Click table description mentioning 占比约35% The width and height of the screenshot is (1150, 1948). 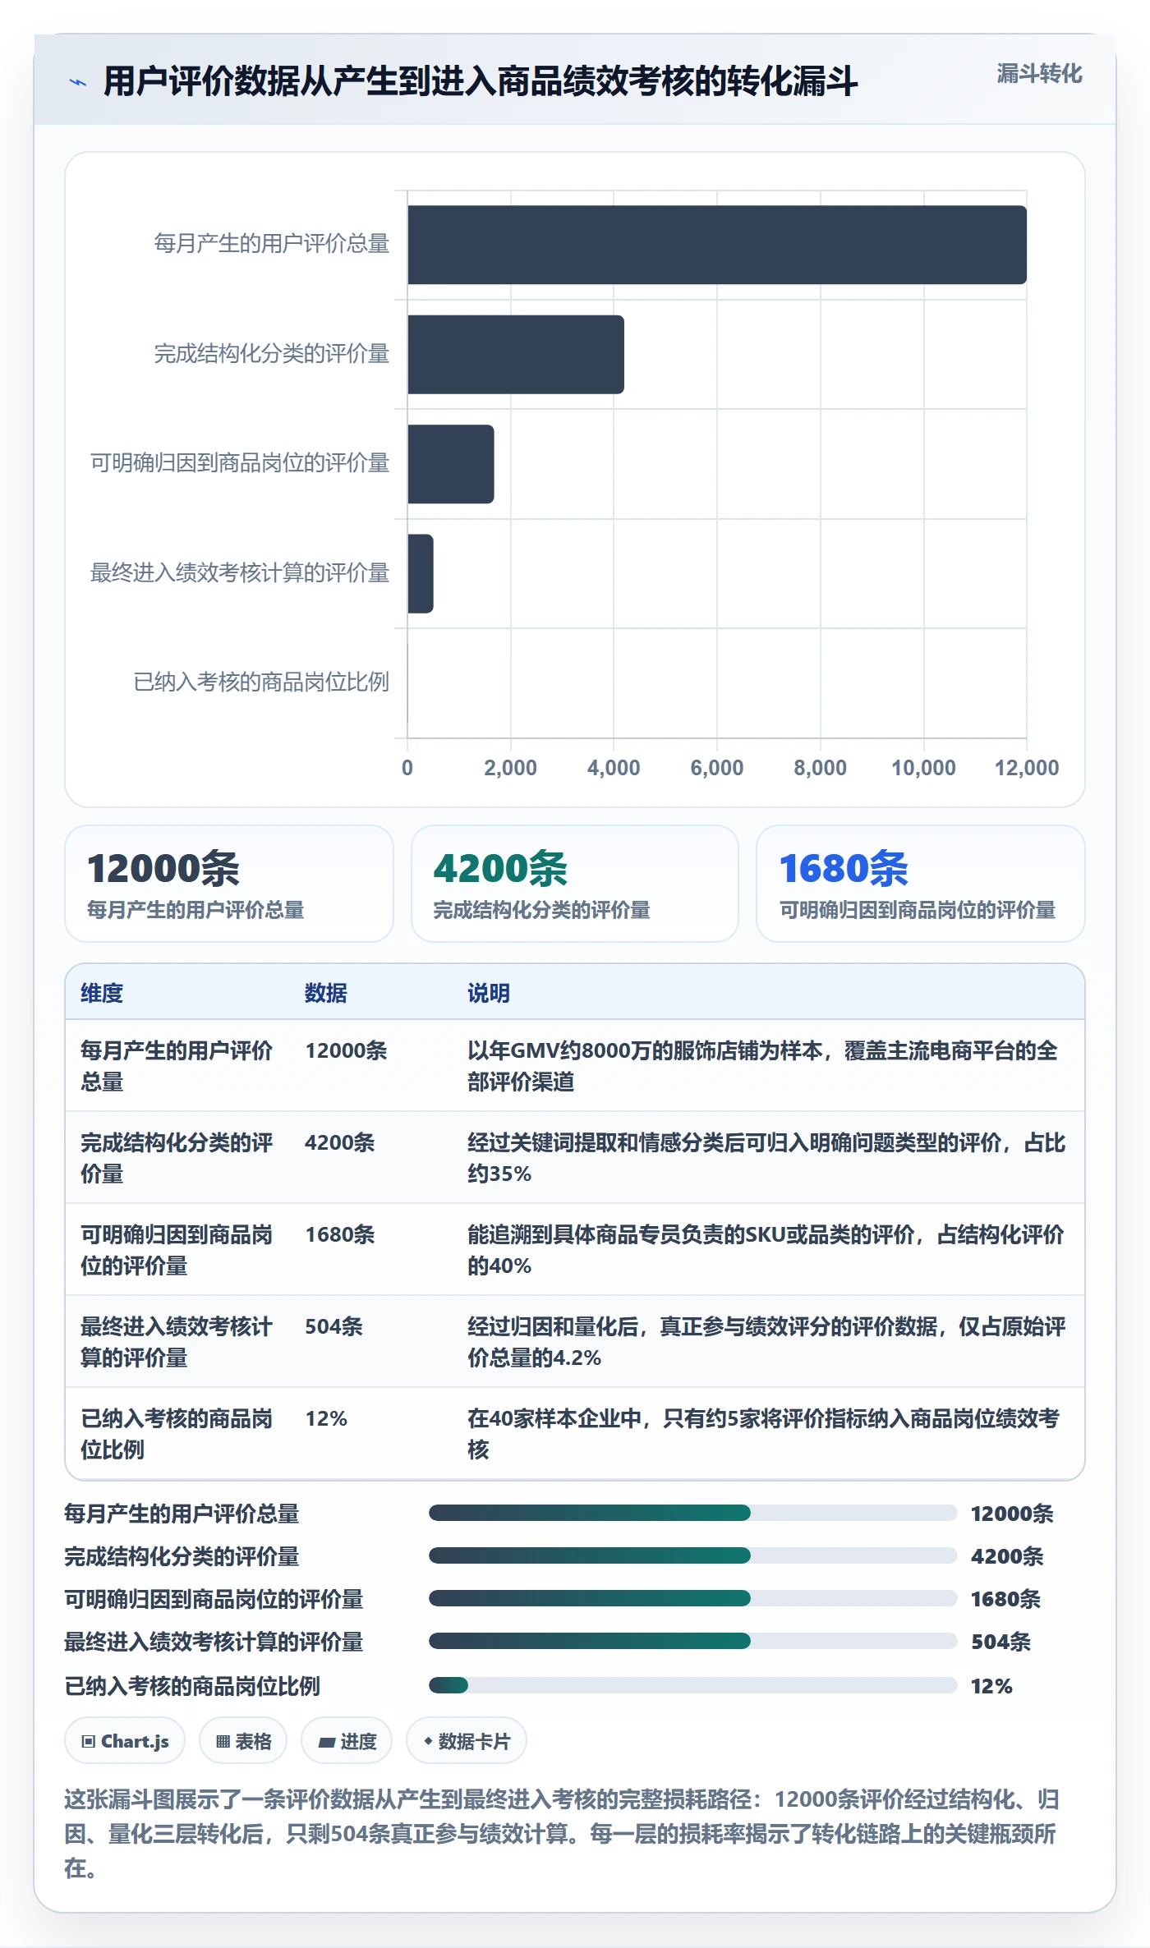tap(767, 1158)
